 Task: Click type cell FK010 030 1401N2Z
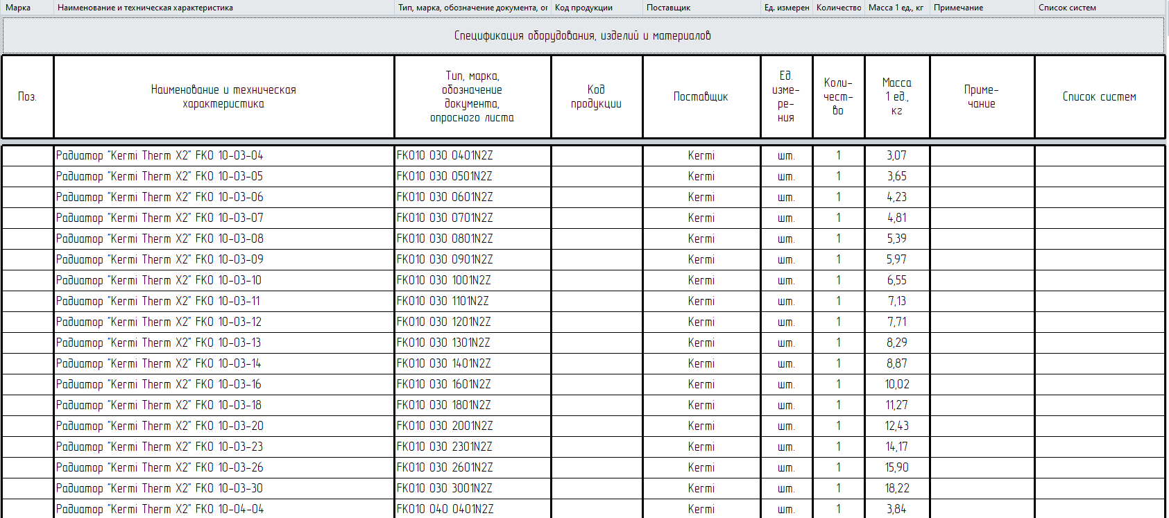473,363
